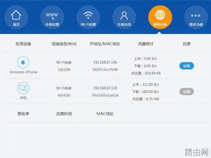Viewport: 211px width, 158px height.
Task: Click the computer device icon for 本机
Action: tap(23, 88)
